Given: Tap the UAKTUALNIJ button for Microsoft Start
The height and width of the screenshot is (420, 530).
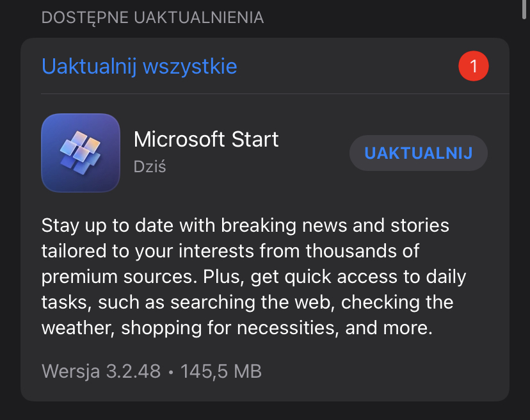Looking at the screenshot, I should point(419,153).
